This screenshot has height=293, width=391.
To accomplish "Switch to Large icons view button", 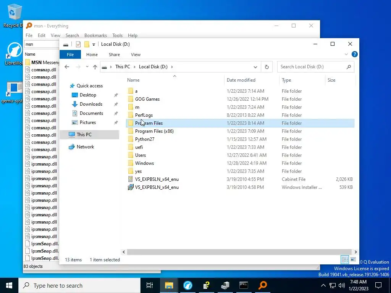I will click(x=353, y=259).
